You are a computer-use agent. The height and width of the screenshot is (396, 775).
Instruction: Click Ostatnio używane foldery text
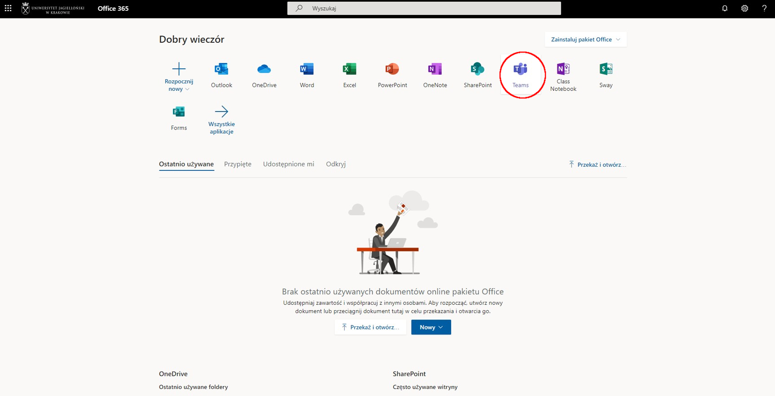pos(194,387)
